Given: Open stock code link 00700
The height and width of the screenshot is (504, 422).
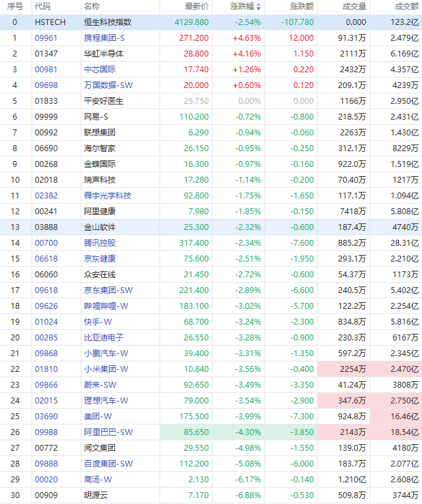Looking at the screenshot, I should [x=46, y=242].
